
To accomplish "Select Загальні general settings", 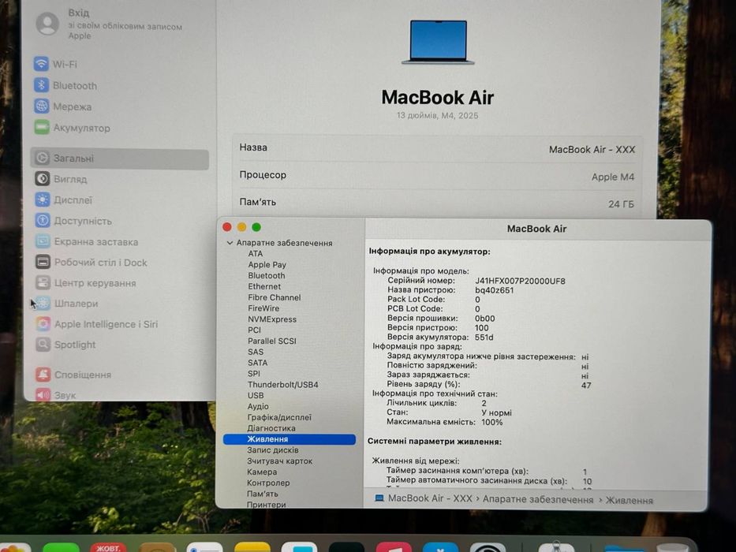I will [120, 159].
